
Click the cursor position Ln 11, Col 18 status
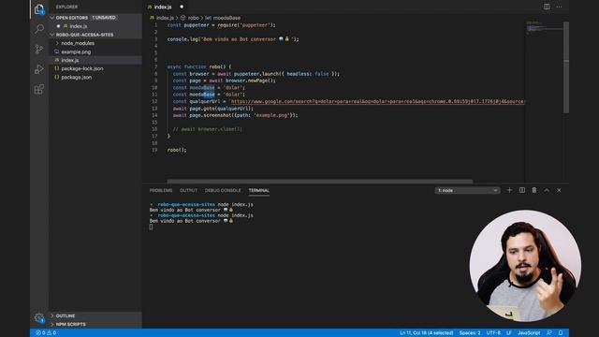[427, 333]
